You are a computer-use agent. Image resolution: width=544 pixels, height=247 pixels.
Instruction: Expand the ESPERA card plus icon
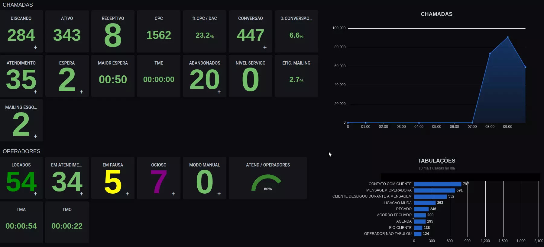(81, 92)
